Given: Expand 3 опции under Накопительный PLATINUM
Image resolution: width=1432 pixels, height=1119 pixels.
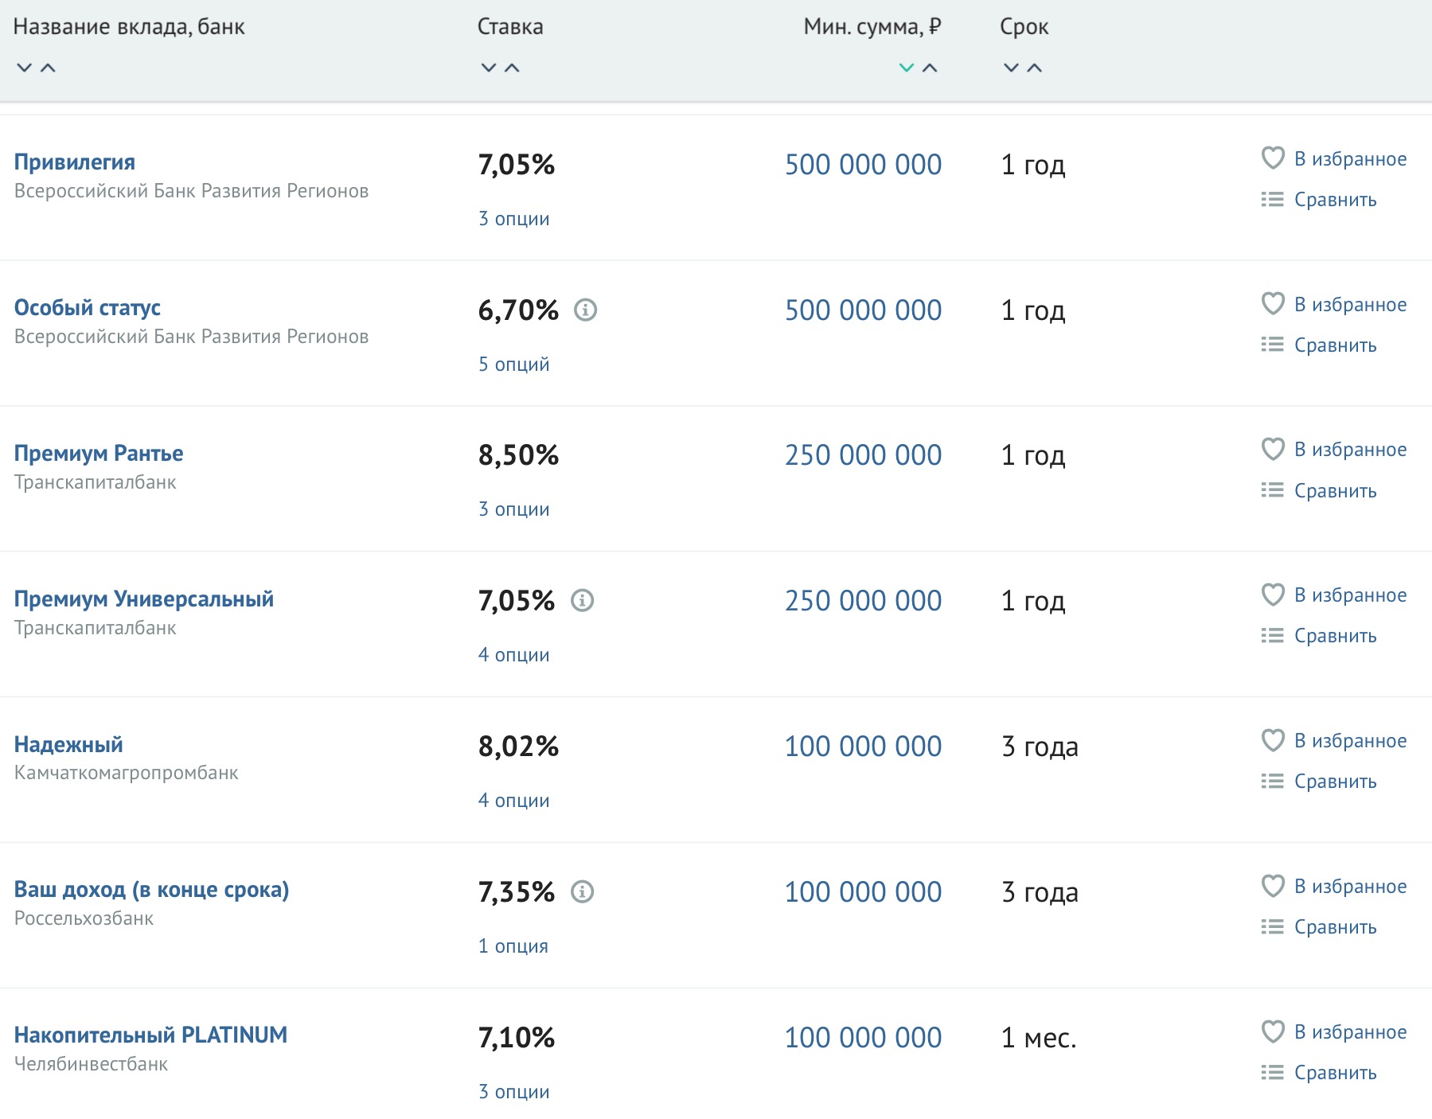Looking at the screenshot, I should [513, 1092].
